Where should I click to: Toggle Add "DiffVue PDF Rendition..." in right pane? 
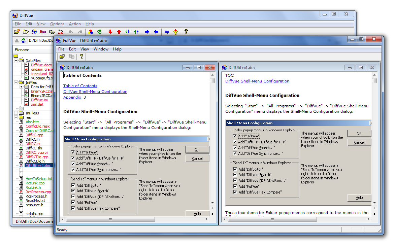(235, 180)
